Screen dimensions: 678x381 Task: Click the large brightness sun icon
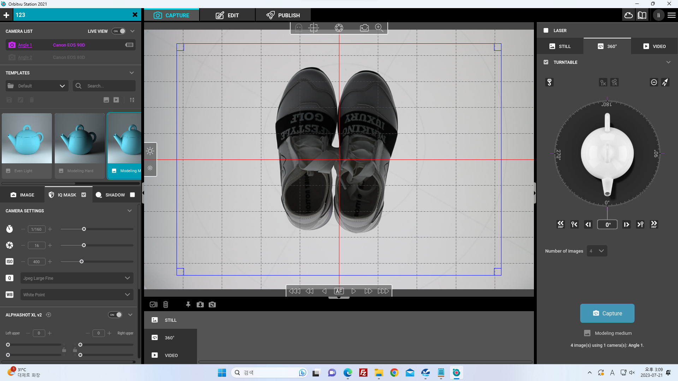(x=150, y=151)
